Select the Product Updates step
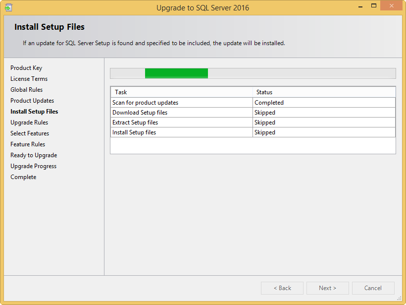Viewport: 406px width, 305px height. pos(32,101)
